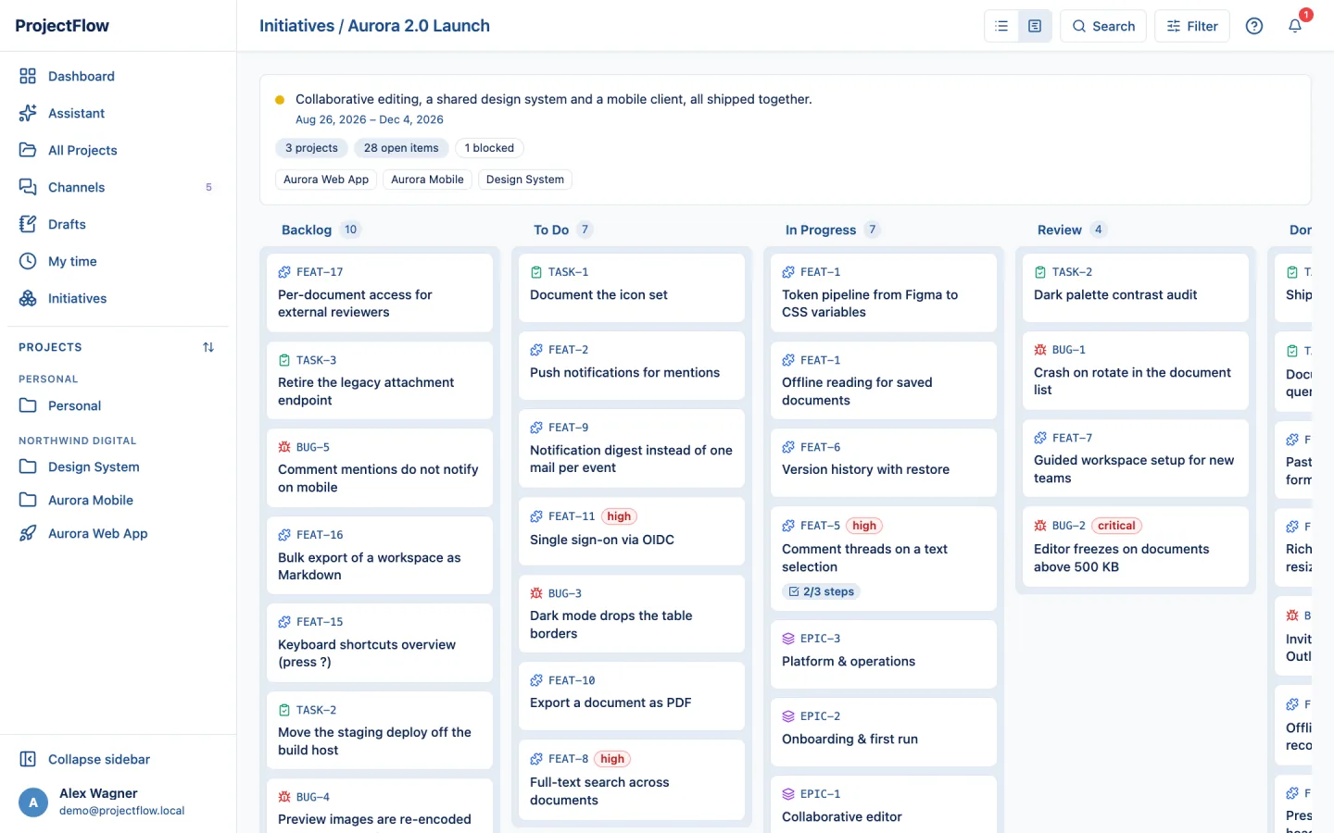
Task: Switch to the list view toggle
Action: [1001, 26]
